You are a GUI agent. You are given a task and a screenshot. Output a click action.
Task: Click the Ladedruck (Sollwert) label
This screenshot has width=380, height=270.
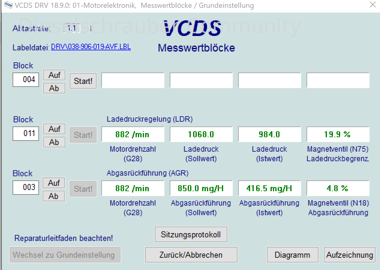pos(201,154)
